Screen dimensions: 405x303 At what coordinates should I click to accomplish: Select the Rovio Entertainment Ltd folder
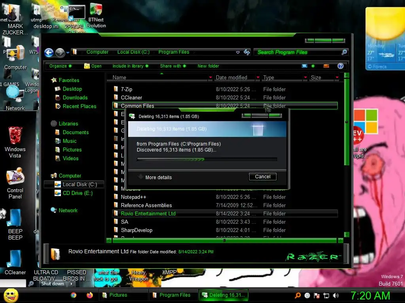coord(225,213)
